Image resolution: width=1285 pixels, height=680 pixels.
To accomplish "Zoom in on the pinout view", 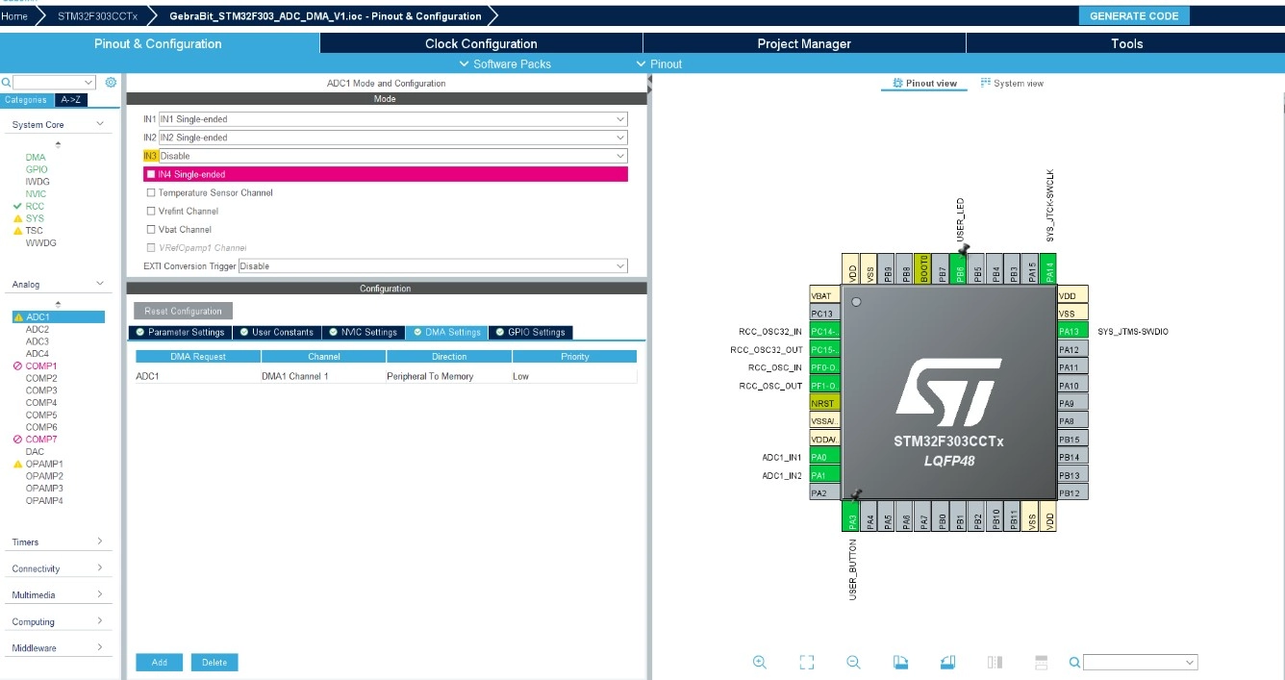I will tap(760, 662).
